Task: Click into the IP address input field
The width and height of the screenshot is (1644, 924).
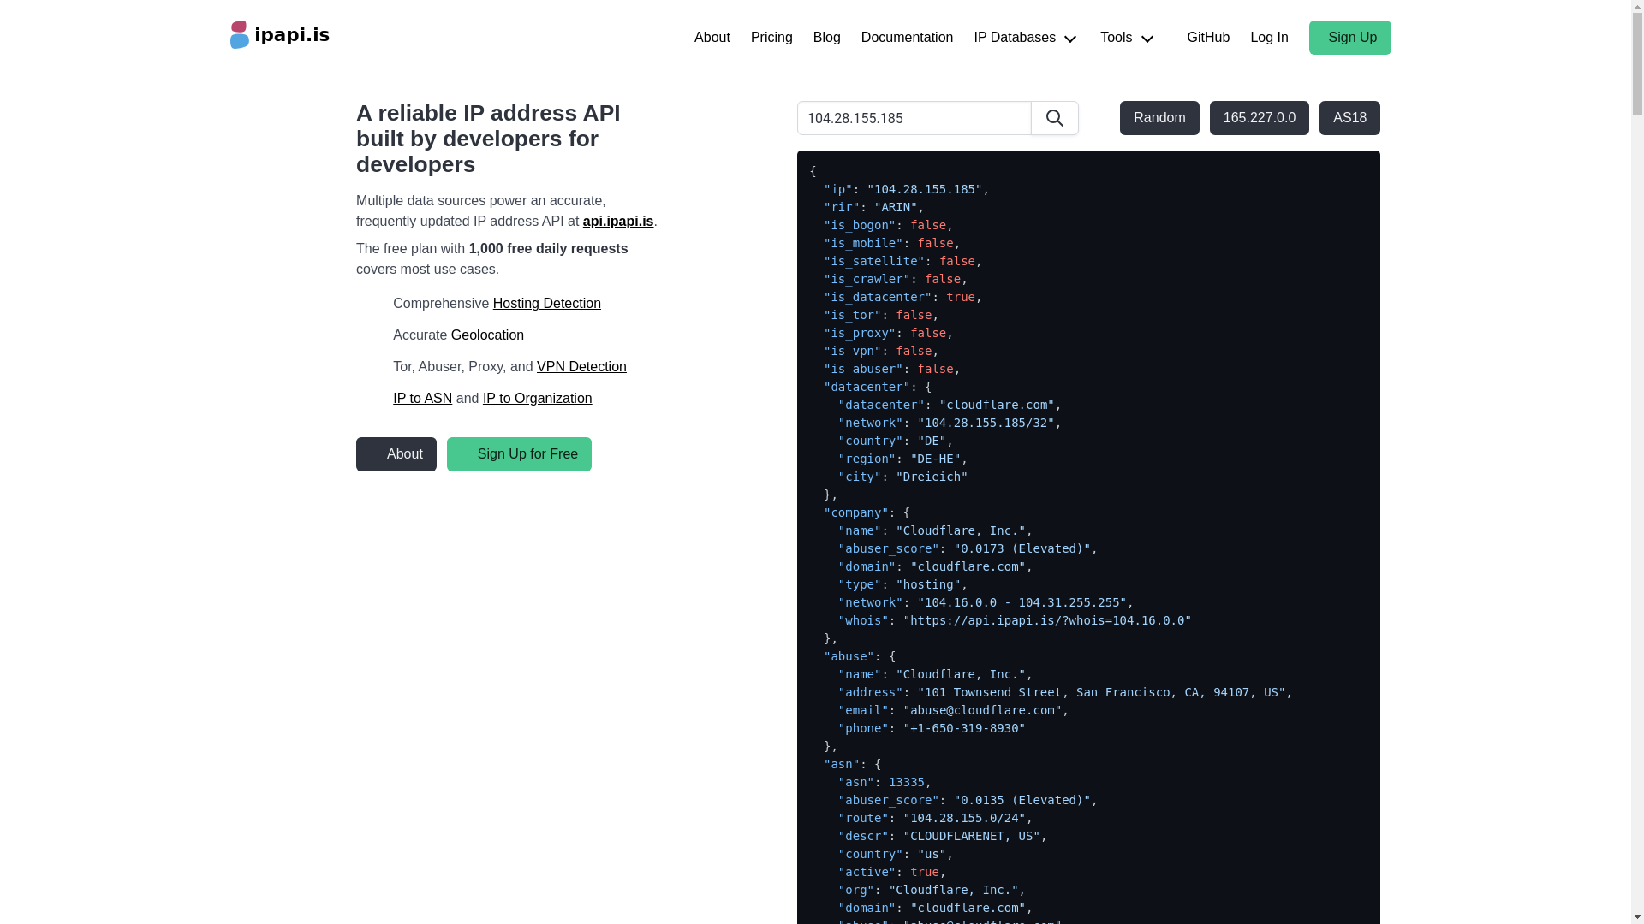Action: tap(914, 118)
